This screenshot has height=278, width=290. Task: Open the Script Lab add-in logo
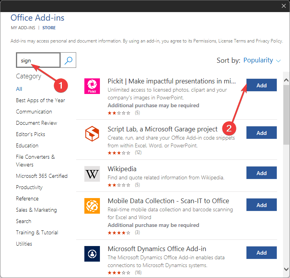[x=92, y=134]
